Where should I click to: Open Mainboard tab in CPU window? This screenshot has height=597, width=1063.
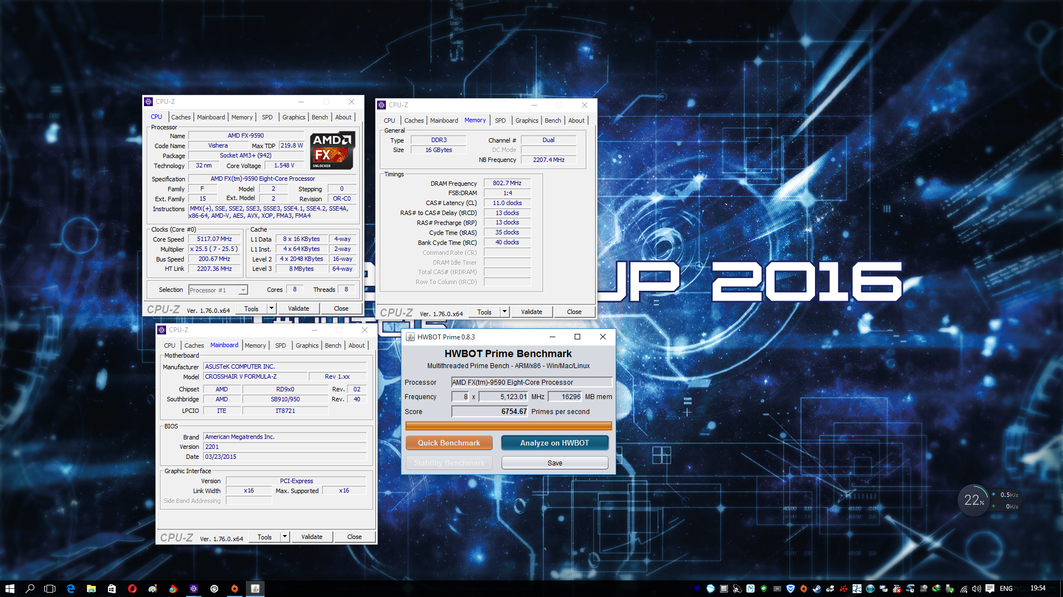tap(211, 117)
